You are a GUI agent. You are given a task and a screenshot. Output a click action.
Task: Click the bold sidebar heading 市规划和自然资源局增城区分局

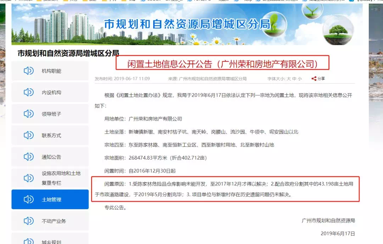[68, 53]
